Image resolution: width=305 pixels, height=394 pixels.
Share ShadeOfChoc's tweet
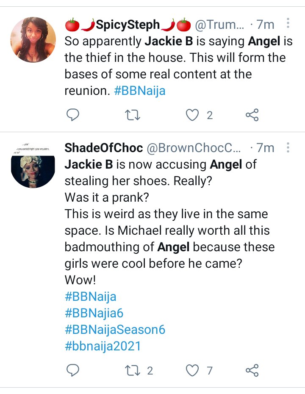pos(252,371)
